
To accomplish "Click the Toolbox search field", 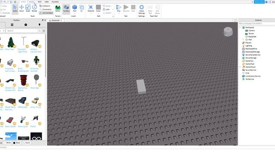I will click(22, 31).
